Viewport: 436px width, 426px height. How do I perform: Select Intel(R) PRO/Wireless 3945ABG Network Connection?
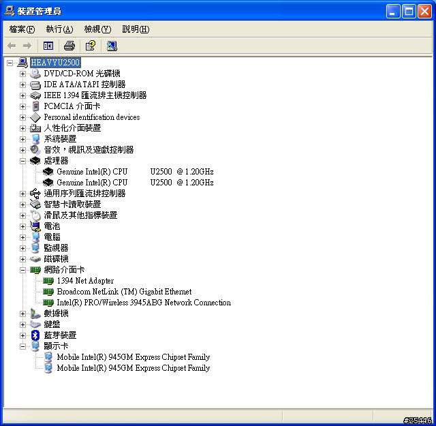144,303
